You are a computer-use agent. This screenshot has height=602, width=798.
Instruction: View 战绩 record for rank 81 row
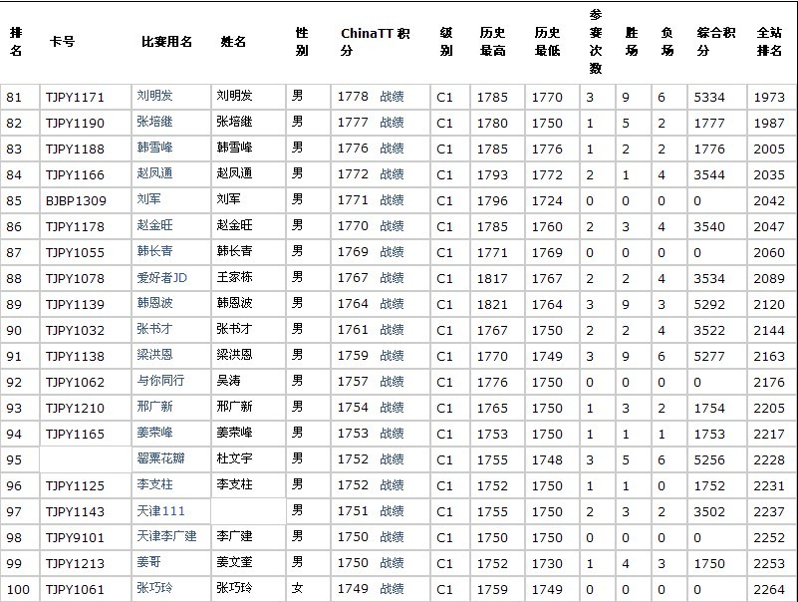[392, 97]
